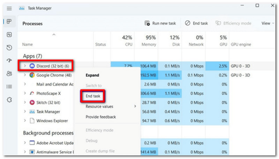Choose Expand from the context menu
This screenshot has width=279, height=159.
coord(92,75)
